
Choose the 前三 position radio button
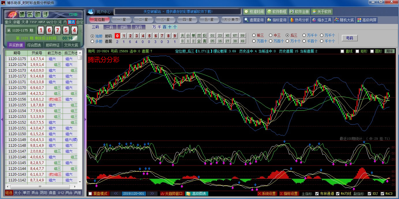coord(254,36)
